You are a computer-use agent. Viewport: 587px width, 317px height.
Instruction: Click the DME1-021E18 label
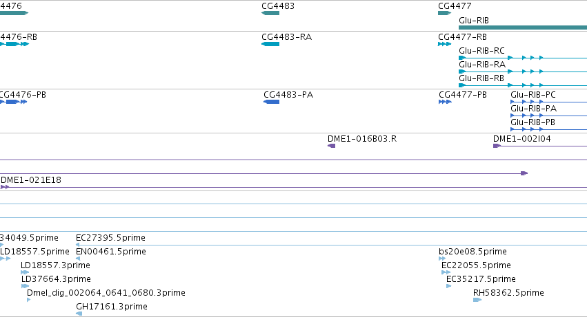(31, 180)
